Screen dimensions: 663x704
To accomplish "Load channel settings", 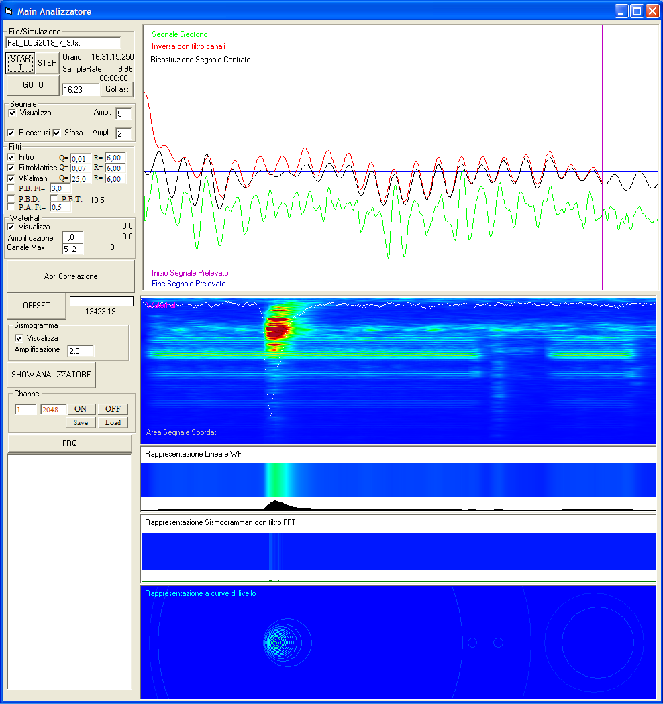I will [113, 422].
